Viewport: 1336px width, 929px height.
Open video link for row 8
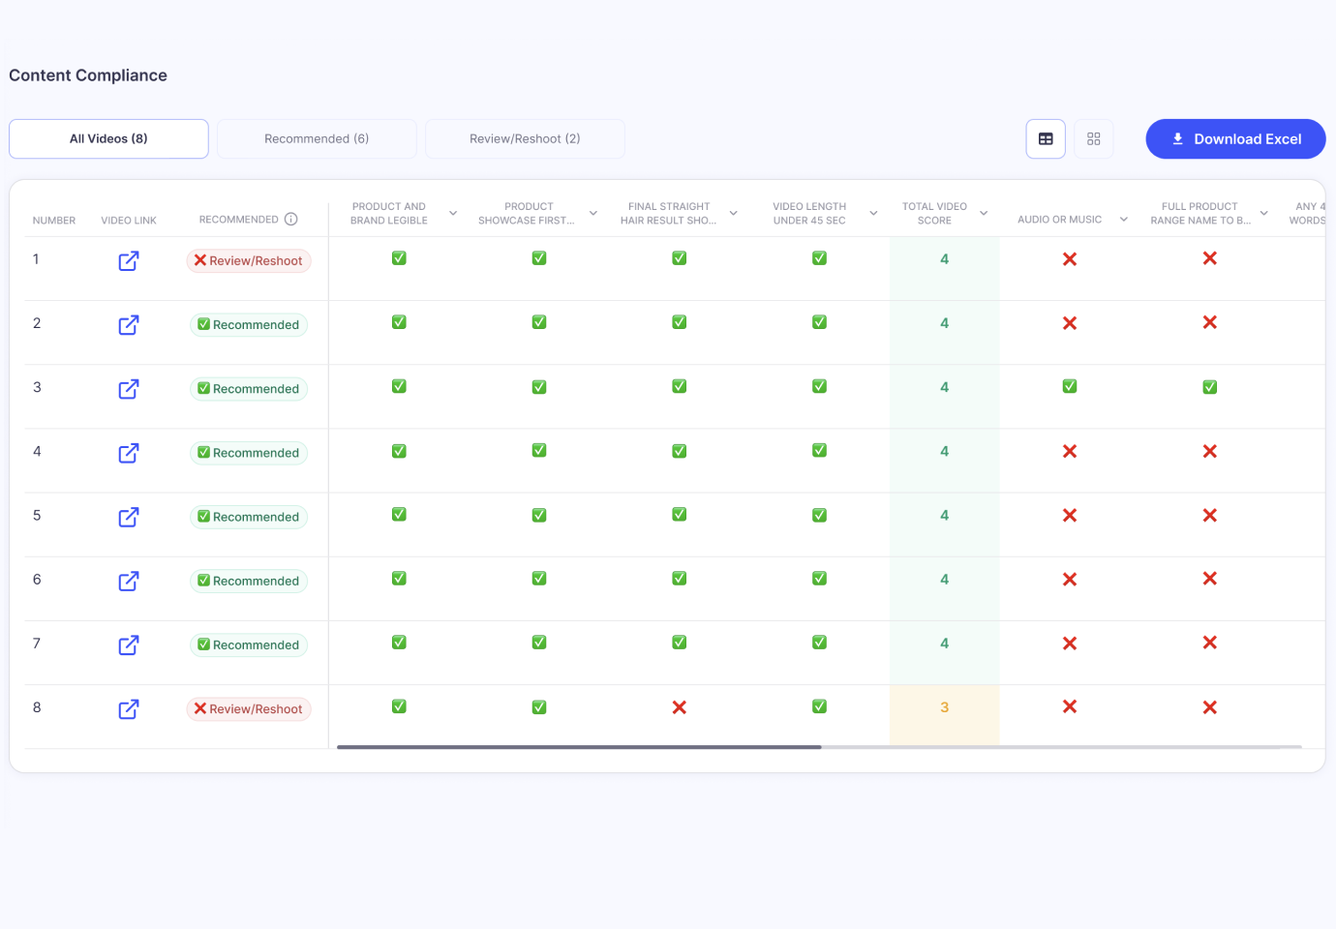tap(129, 709)
